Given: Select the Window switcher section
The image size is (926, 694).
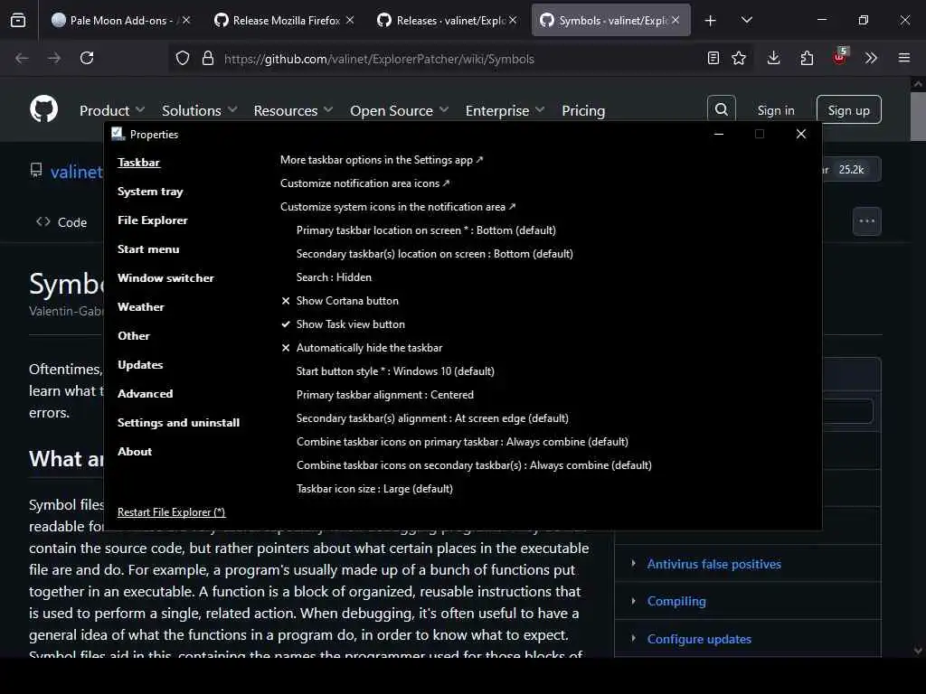Looking at the screenshot, I should click(165, 278).
